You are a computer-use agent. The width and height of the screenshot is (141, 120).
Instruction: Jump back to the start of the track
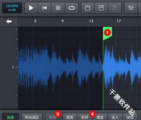[x=45, y=8]
